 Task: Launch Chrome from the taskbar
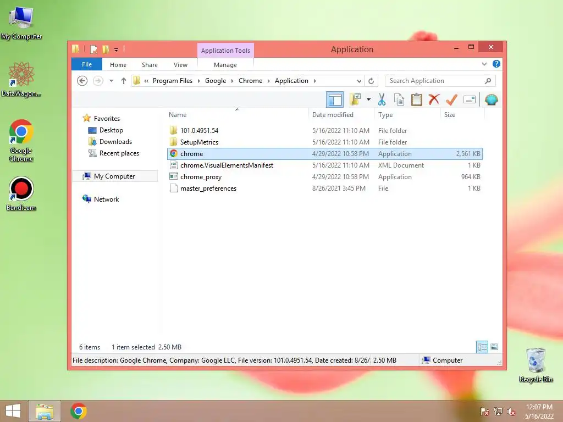(x=78, y=411)
